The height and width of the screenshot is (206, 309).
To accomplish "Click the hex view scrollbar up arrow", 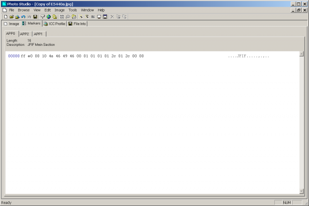I will click(x=301, y=54).
